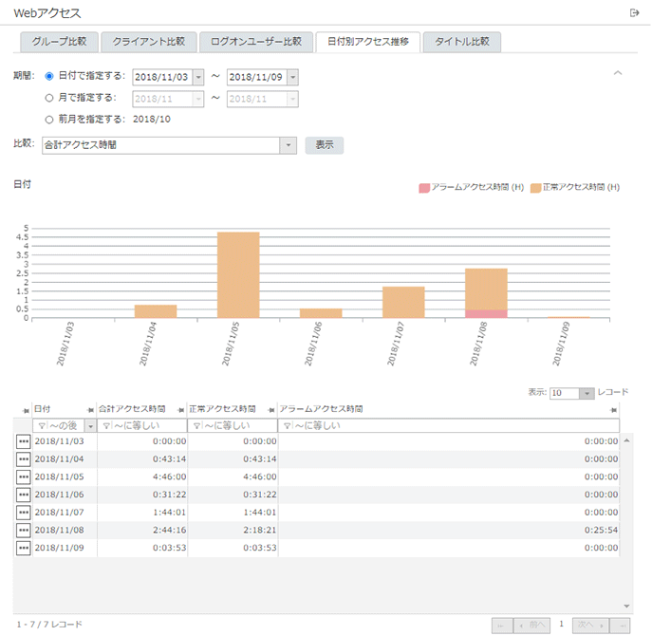Expand the 合計アクセス時間 comparison dropdown
652x636 pixels.
tap(289, 145)
